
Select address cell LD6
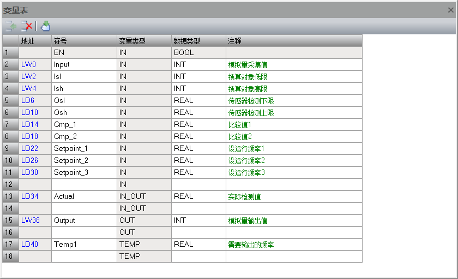pyautogui.click(x=35, y=100)
